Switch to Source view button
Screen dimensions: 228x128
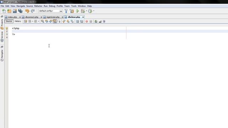[x=9, y=21]
